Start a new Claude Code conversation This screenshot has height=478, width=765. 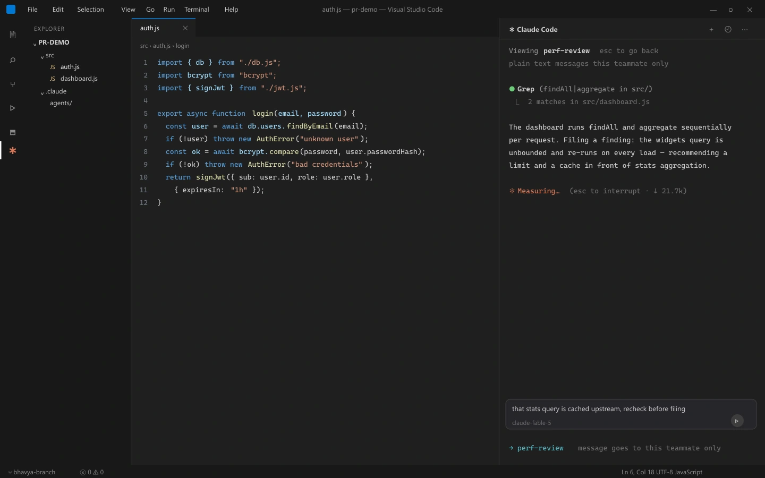(711, 30)
